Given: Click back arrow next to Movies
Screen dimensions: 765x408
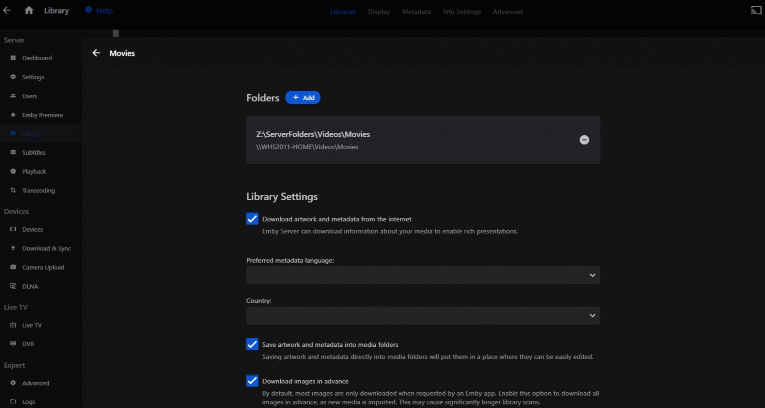Looking at the screenshot, I should point(96,53).
